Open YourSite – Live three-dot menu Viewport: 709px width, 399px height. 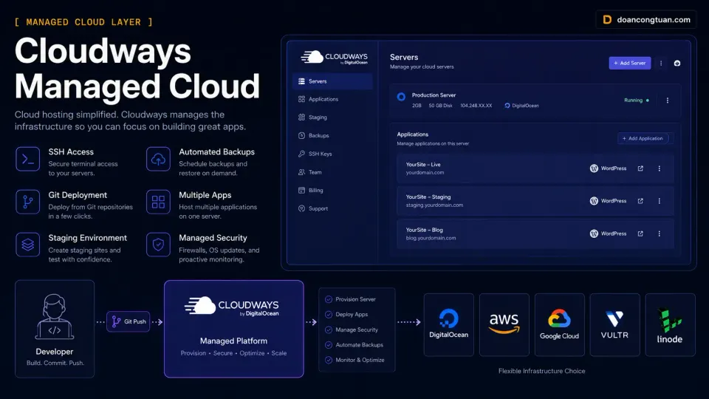click(x=660, y=168)
